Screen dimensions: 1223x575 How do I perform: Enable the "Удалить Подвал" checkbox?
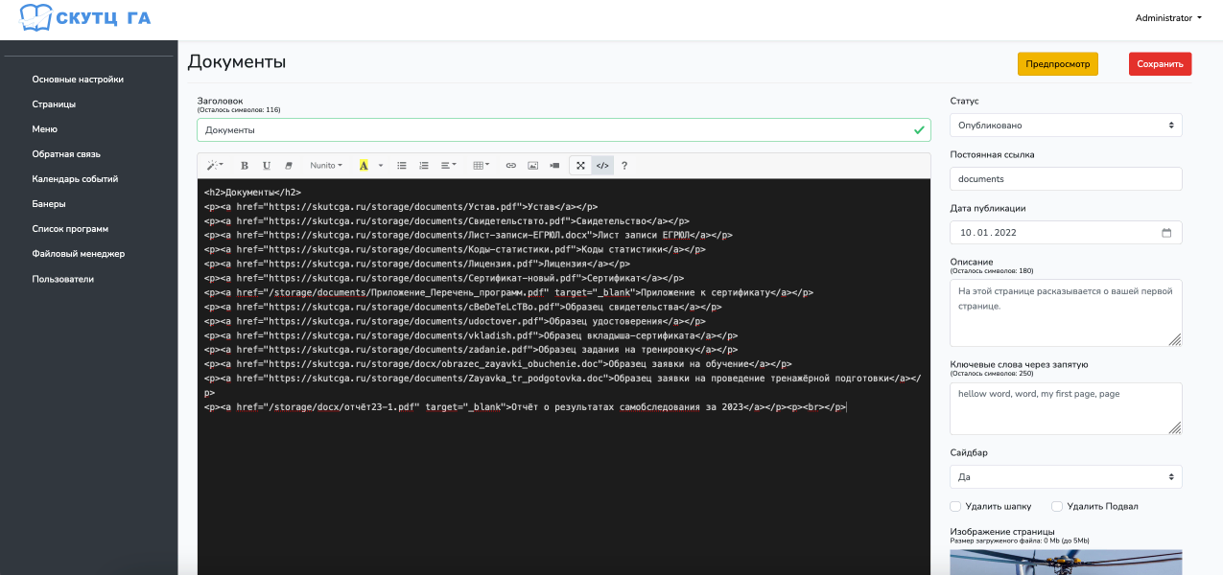click(x=1057, y=506)
